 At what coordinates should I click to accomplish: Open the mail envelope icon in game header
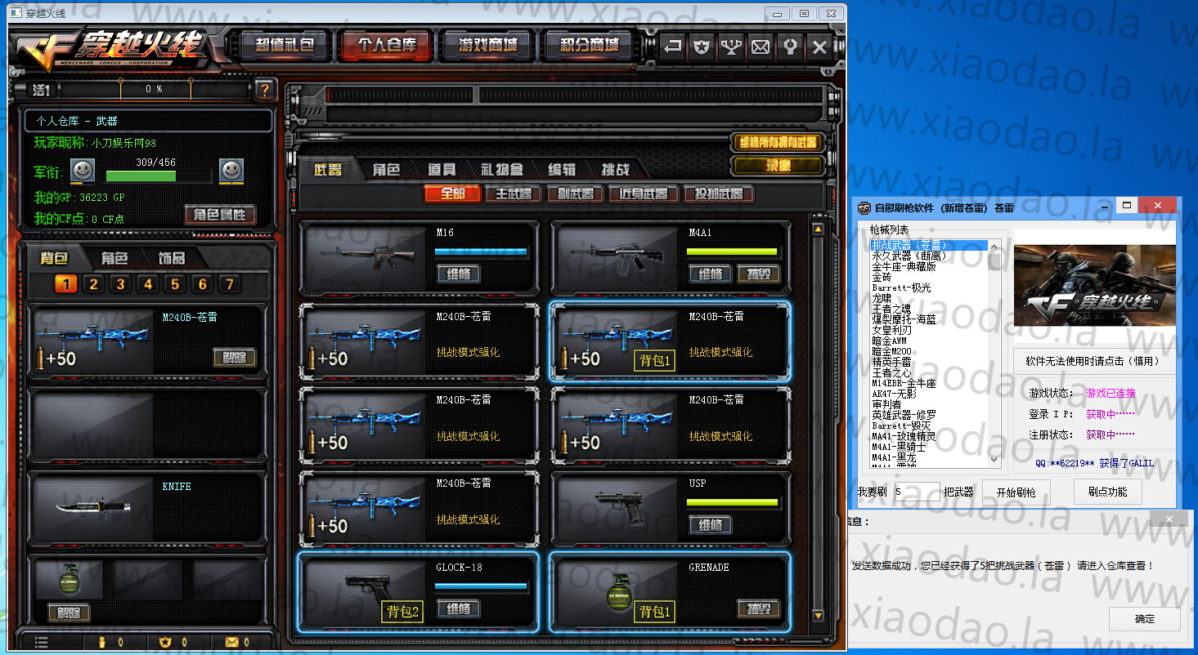pyautogui.click(x=761, y=47)
